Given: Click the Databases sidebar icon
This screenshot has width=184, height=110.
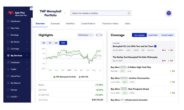Looking at the screenshot, I should pos(8,62).
